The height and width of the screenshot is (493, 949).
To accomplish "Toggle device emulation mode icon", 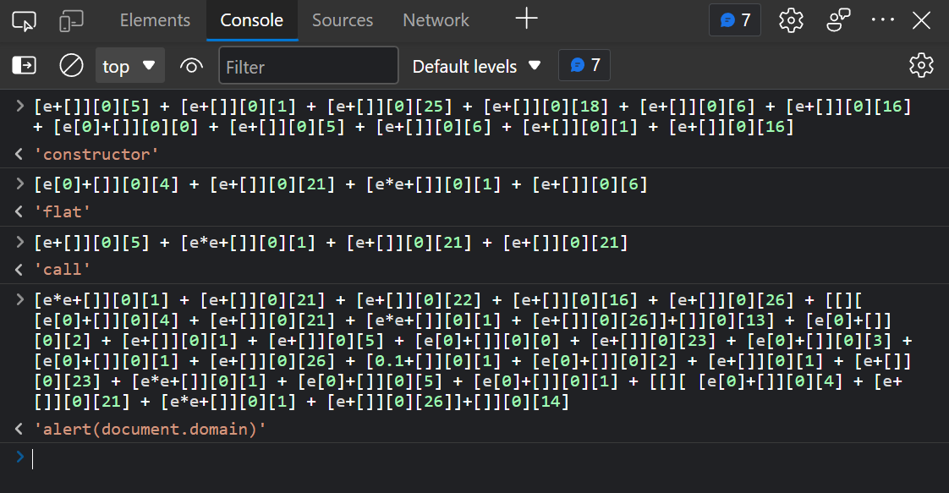I will pyautogui.click(x=71, y=20).
